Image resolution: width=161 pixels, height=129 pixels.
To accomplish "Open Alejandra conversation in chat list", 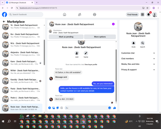I will point(22,54).
